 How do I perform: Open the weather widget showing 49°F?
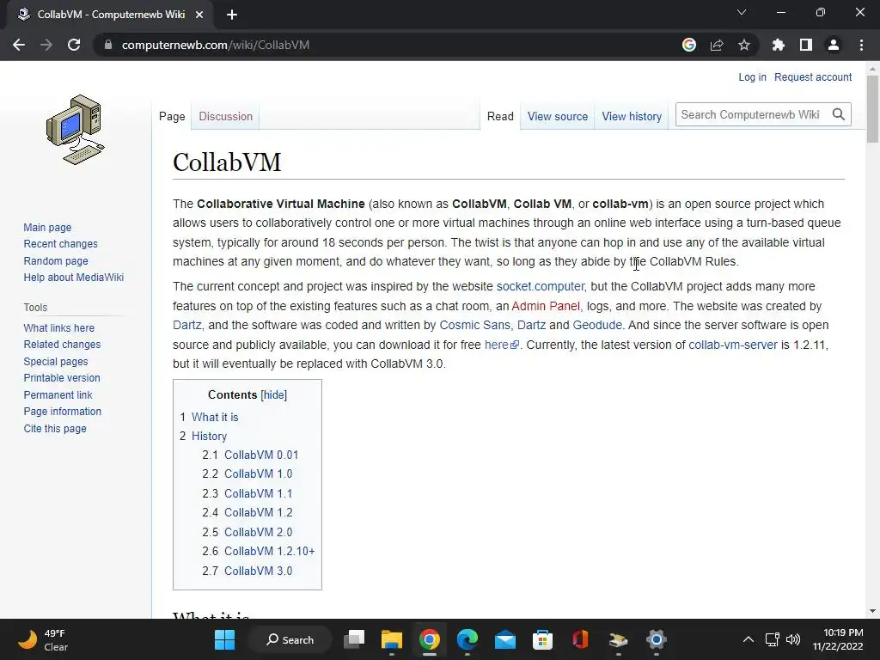[x=43, y=639]
